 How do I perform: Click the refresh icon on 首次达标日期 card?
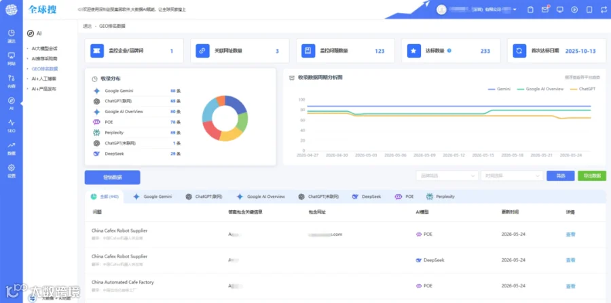519,51
